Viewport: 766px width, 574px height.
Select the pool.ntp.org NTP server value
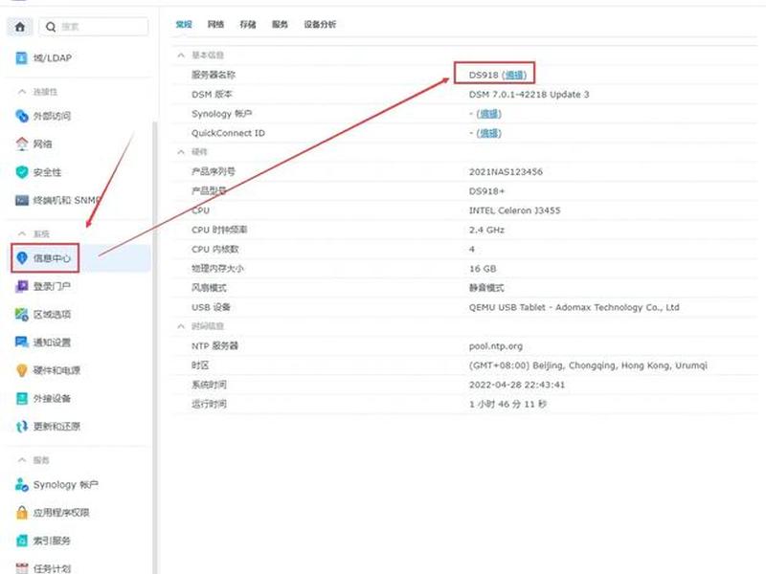[495, 346]
